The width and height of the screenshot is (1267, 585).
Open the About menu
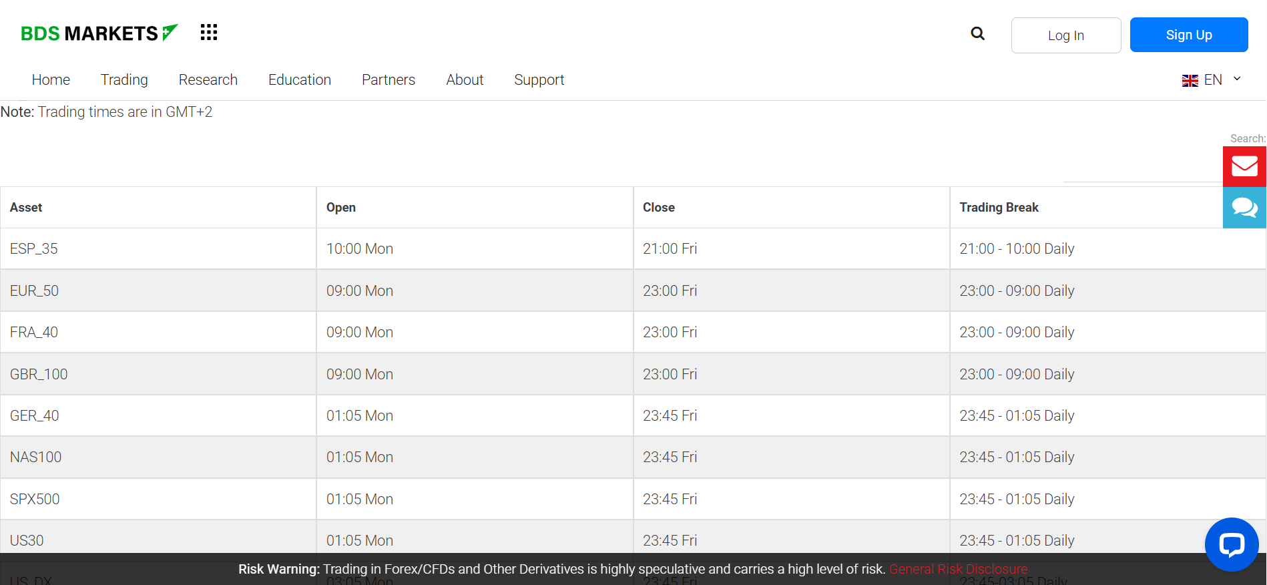[465, 80]
